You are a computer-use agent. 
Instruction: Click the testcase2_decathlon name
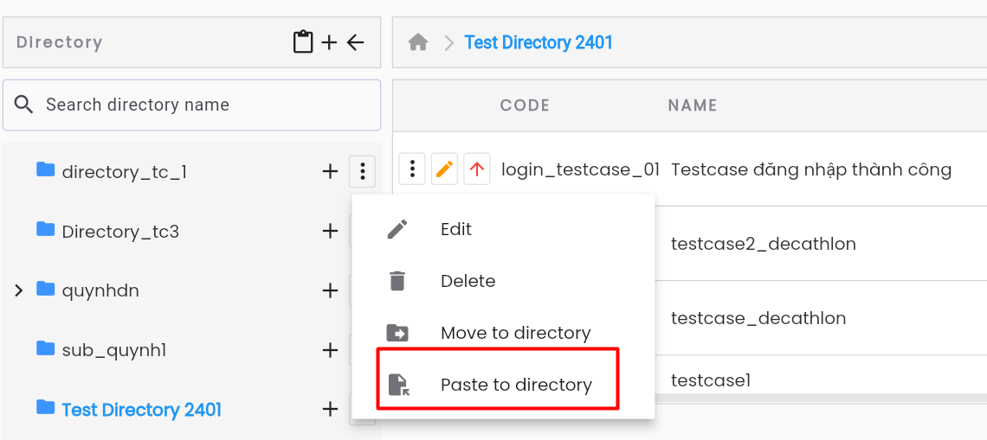tap(764, 244)
